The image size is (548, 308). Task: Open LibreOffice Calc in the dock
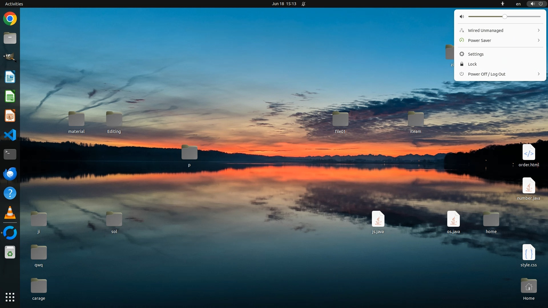click(10, 96)
